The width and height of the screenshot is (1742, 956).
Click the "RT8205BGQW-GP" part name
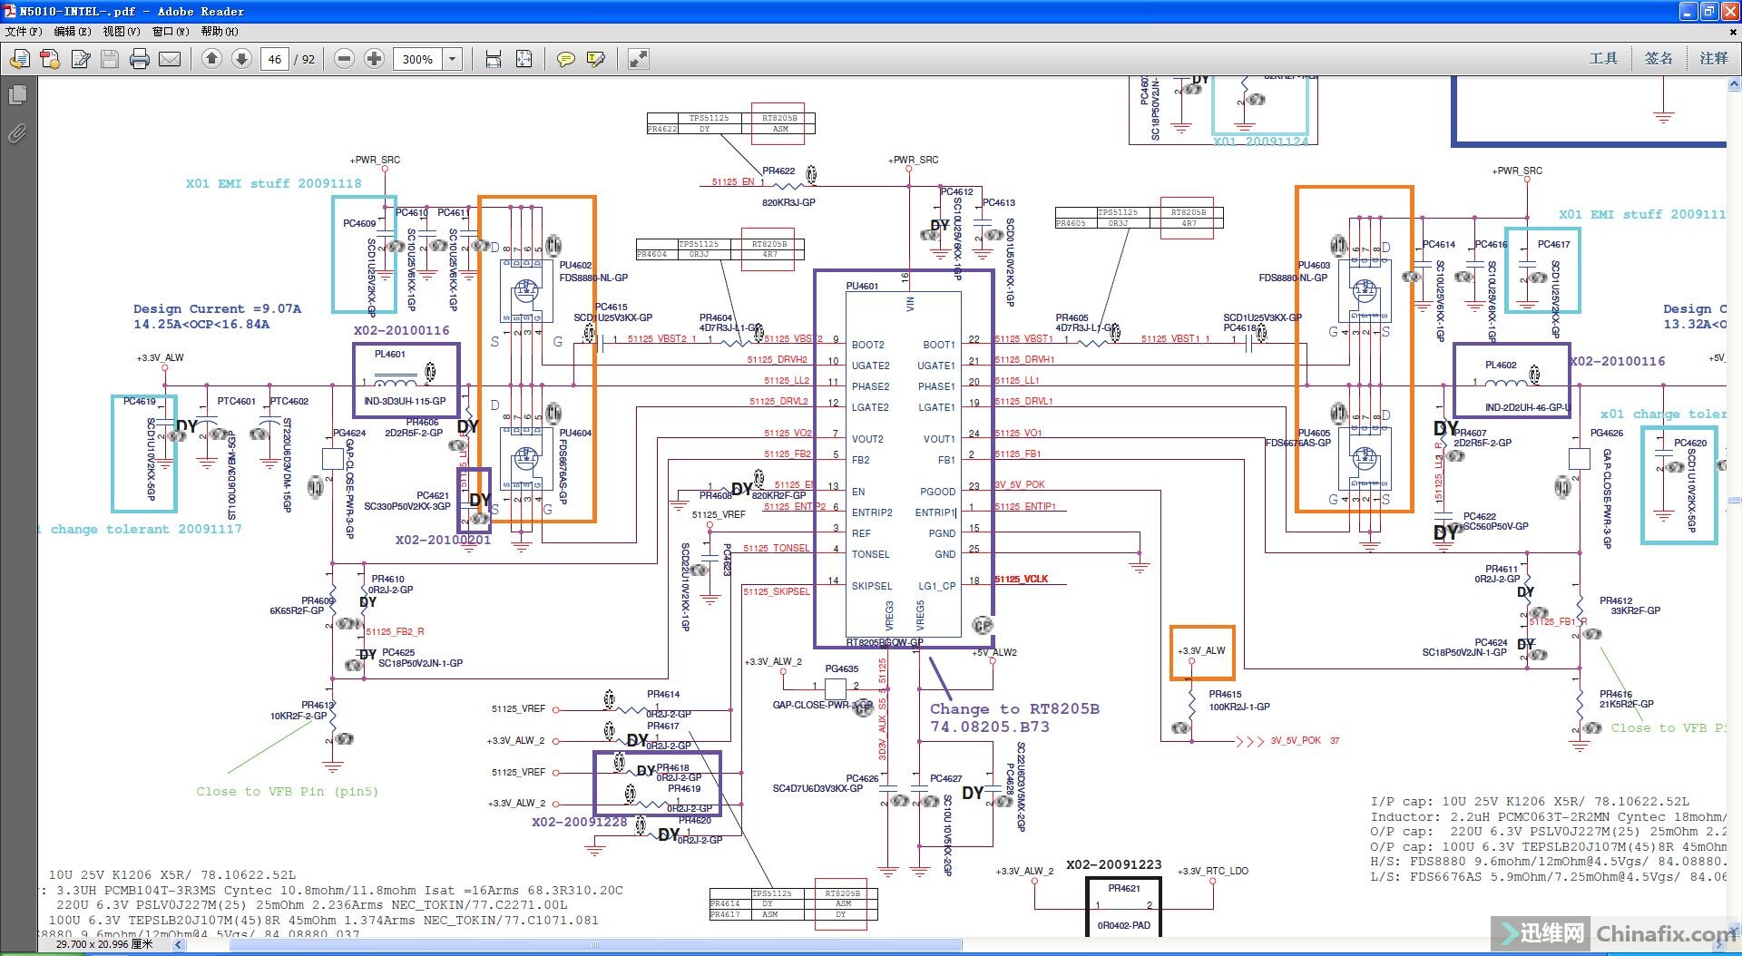coord(885,642)
